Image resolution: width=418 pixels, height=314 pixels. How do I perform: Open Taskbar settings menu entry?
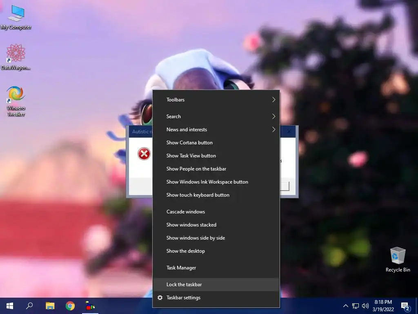[x=216, y=298]
